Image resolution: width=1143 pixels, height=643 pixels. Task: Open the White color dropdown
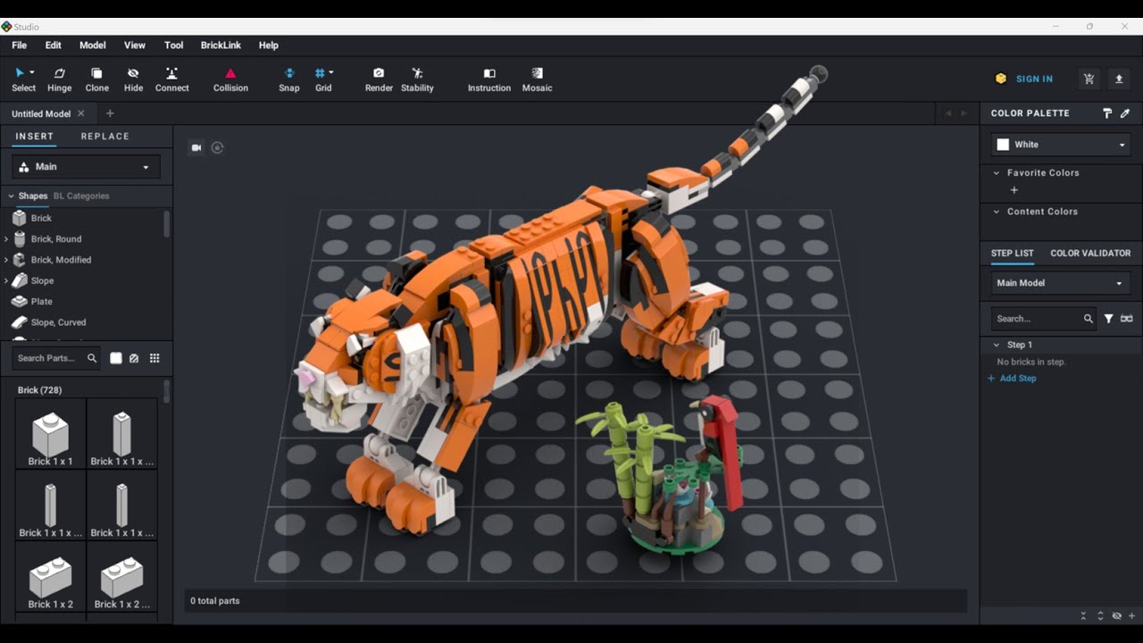(x=1061, y=145)
